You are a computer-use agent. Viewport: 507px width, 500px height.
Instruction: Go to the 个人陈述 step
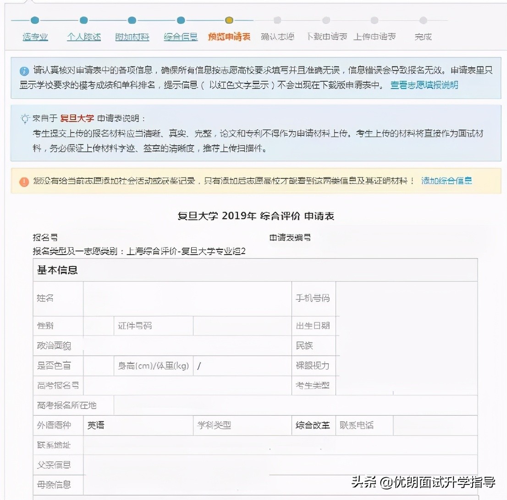tap(84, 37)
